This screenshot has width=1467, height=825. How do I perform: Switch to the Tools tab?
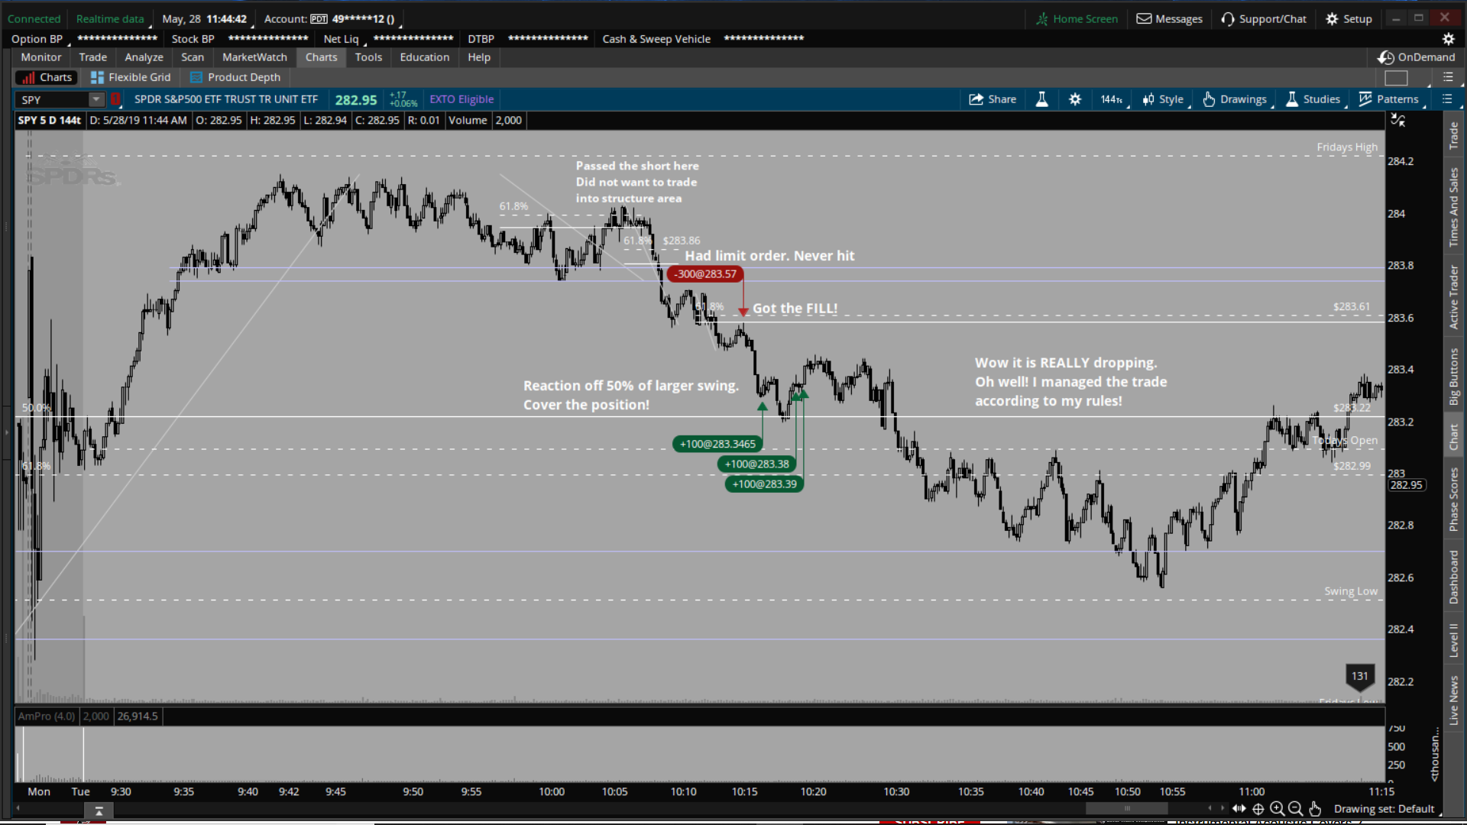368,57
